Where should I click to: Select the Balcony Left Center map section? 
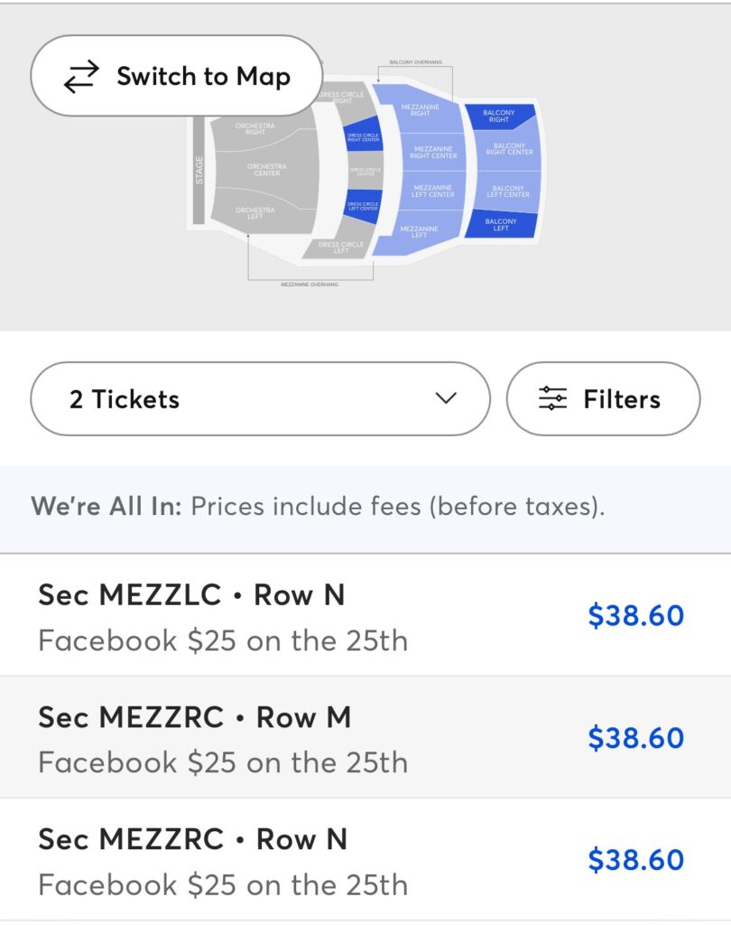(x=509, y=191)
